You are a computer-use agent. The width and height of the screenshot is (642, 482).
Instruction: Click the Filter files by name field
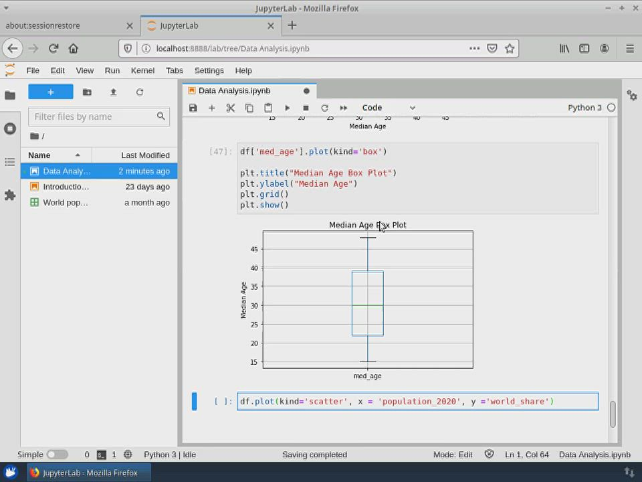tap(94, 116)
